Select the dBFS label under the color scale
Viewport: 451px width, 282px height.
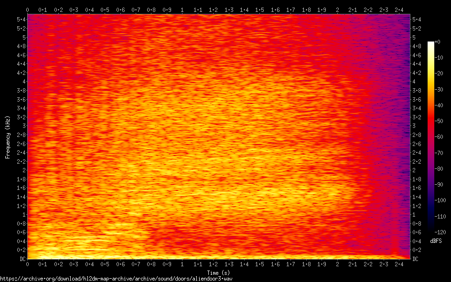435,241
